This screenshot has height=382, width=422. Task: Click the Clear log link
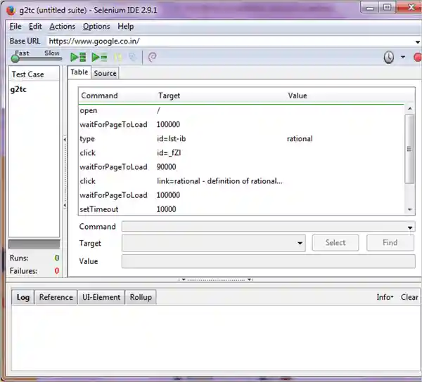(409, 297)
